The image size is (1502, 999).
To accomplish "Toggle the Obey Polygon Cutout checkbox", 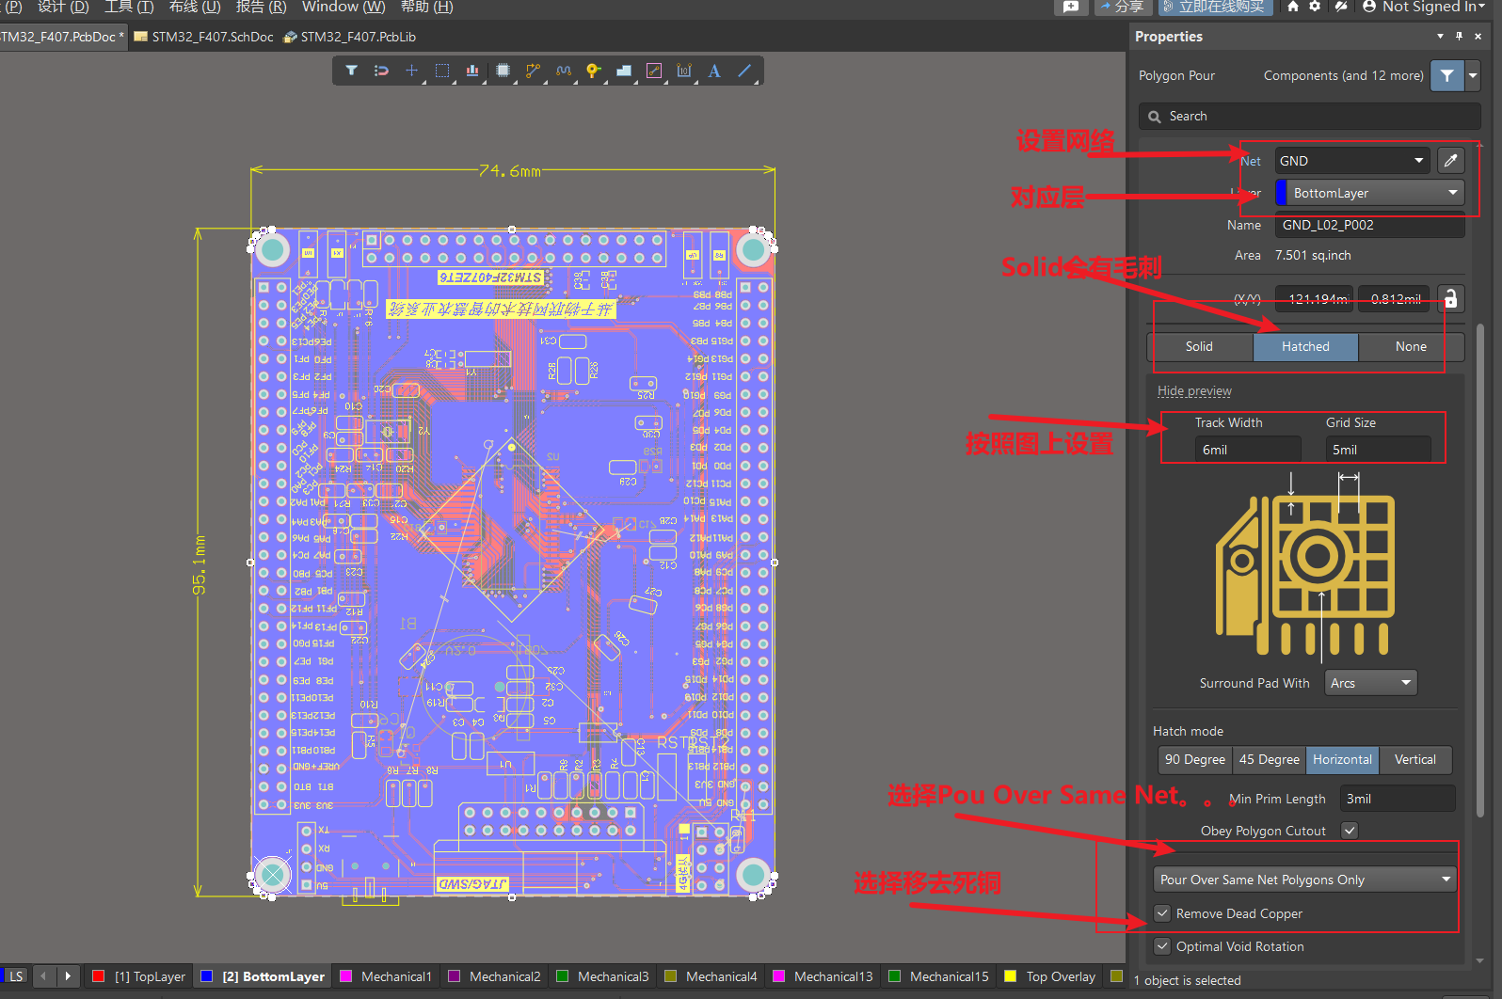I will pos(1350,831).
